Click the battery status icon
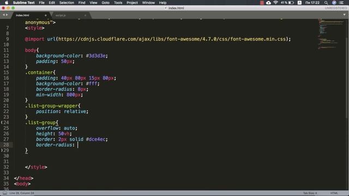349x196 pixels. (291, 3)
